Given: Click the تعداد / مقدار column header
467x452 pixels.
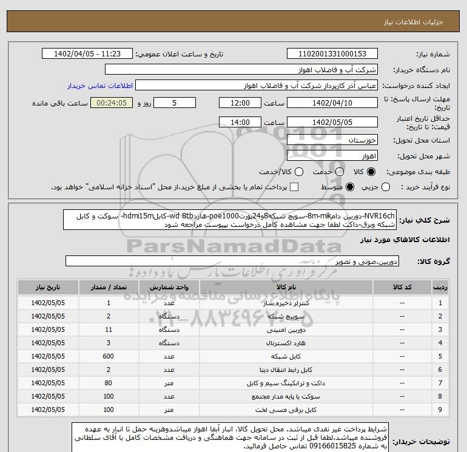Looking at the screenshot, I should pos(109,287).
